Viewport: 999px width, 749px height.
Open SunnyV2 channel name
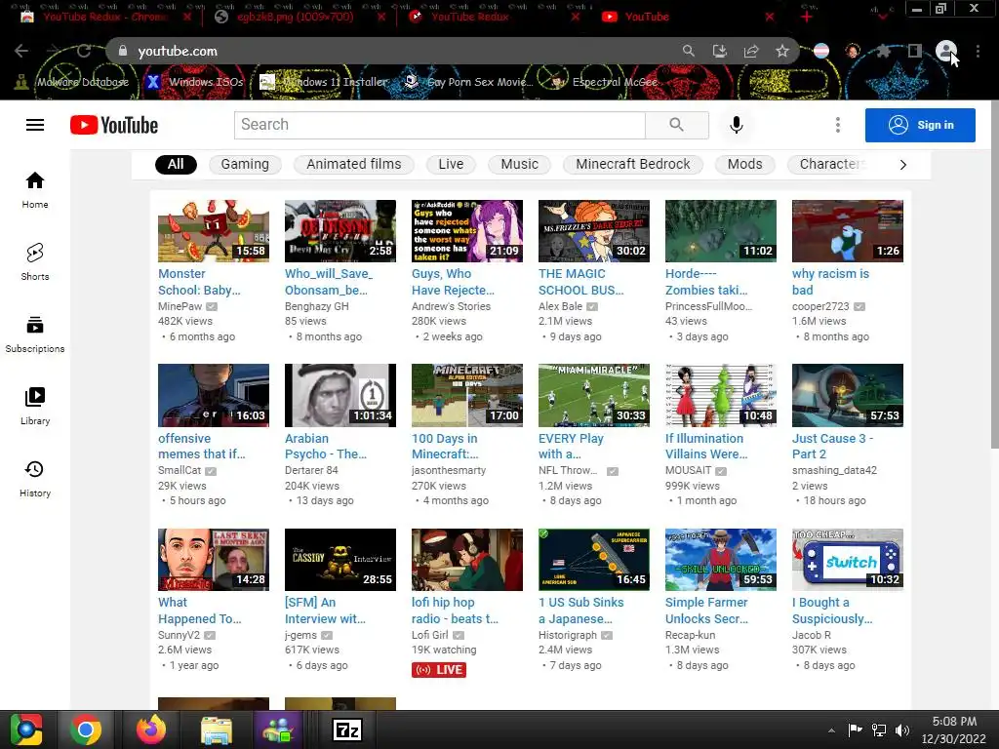(180, 635)
